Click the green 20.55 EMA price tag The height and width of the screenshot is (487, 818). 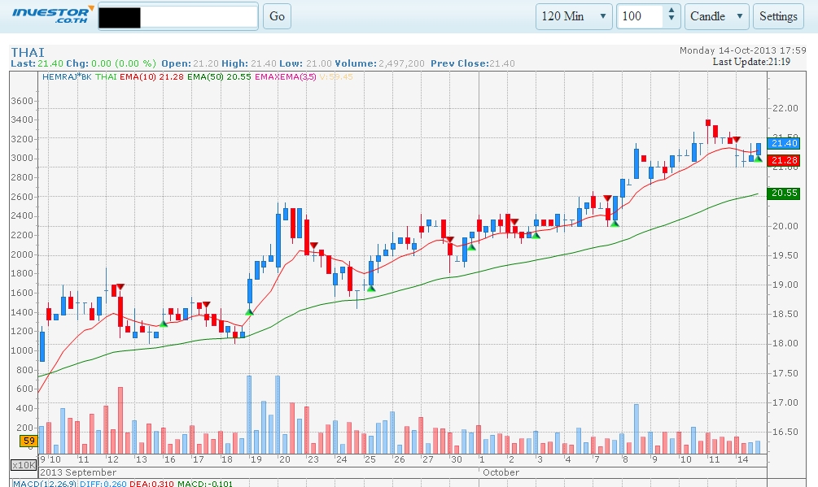tap(784, 193)
